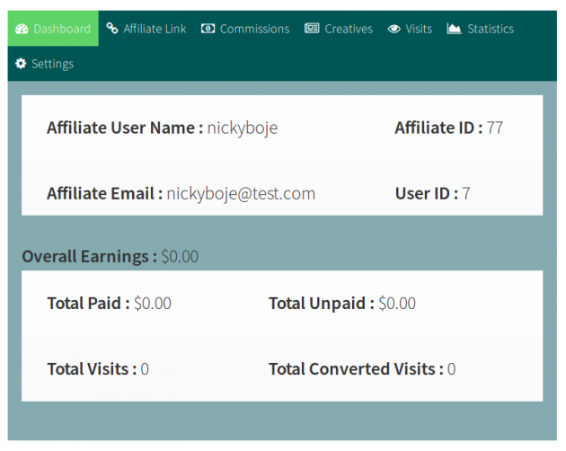Image resolution: width=566 pixels, height=451 pixels.
Task: Click the Affiliate User Name label
Action: click(x=125, y=128)
